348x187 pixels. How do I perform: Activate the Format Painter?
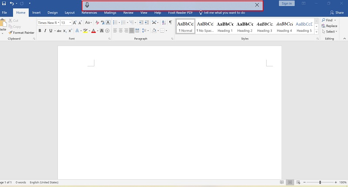pos(21,33)
